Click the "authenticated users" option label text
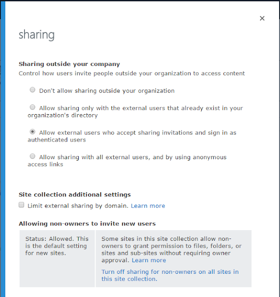This screenshot has width=280, height=297. point(132,136)
